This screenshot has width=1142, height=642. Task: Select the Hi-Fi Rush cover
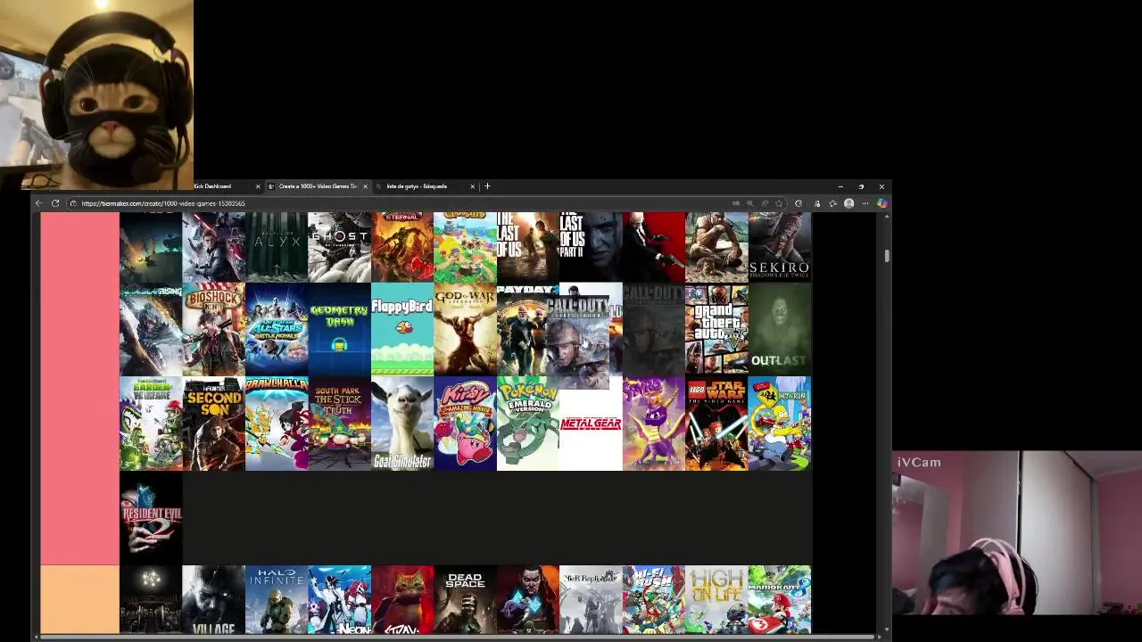pyautogui.click(x=654, y=600)
